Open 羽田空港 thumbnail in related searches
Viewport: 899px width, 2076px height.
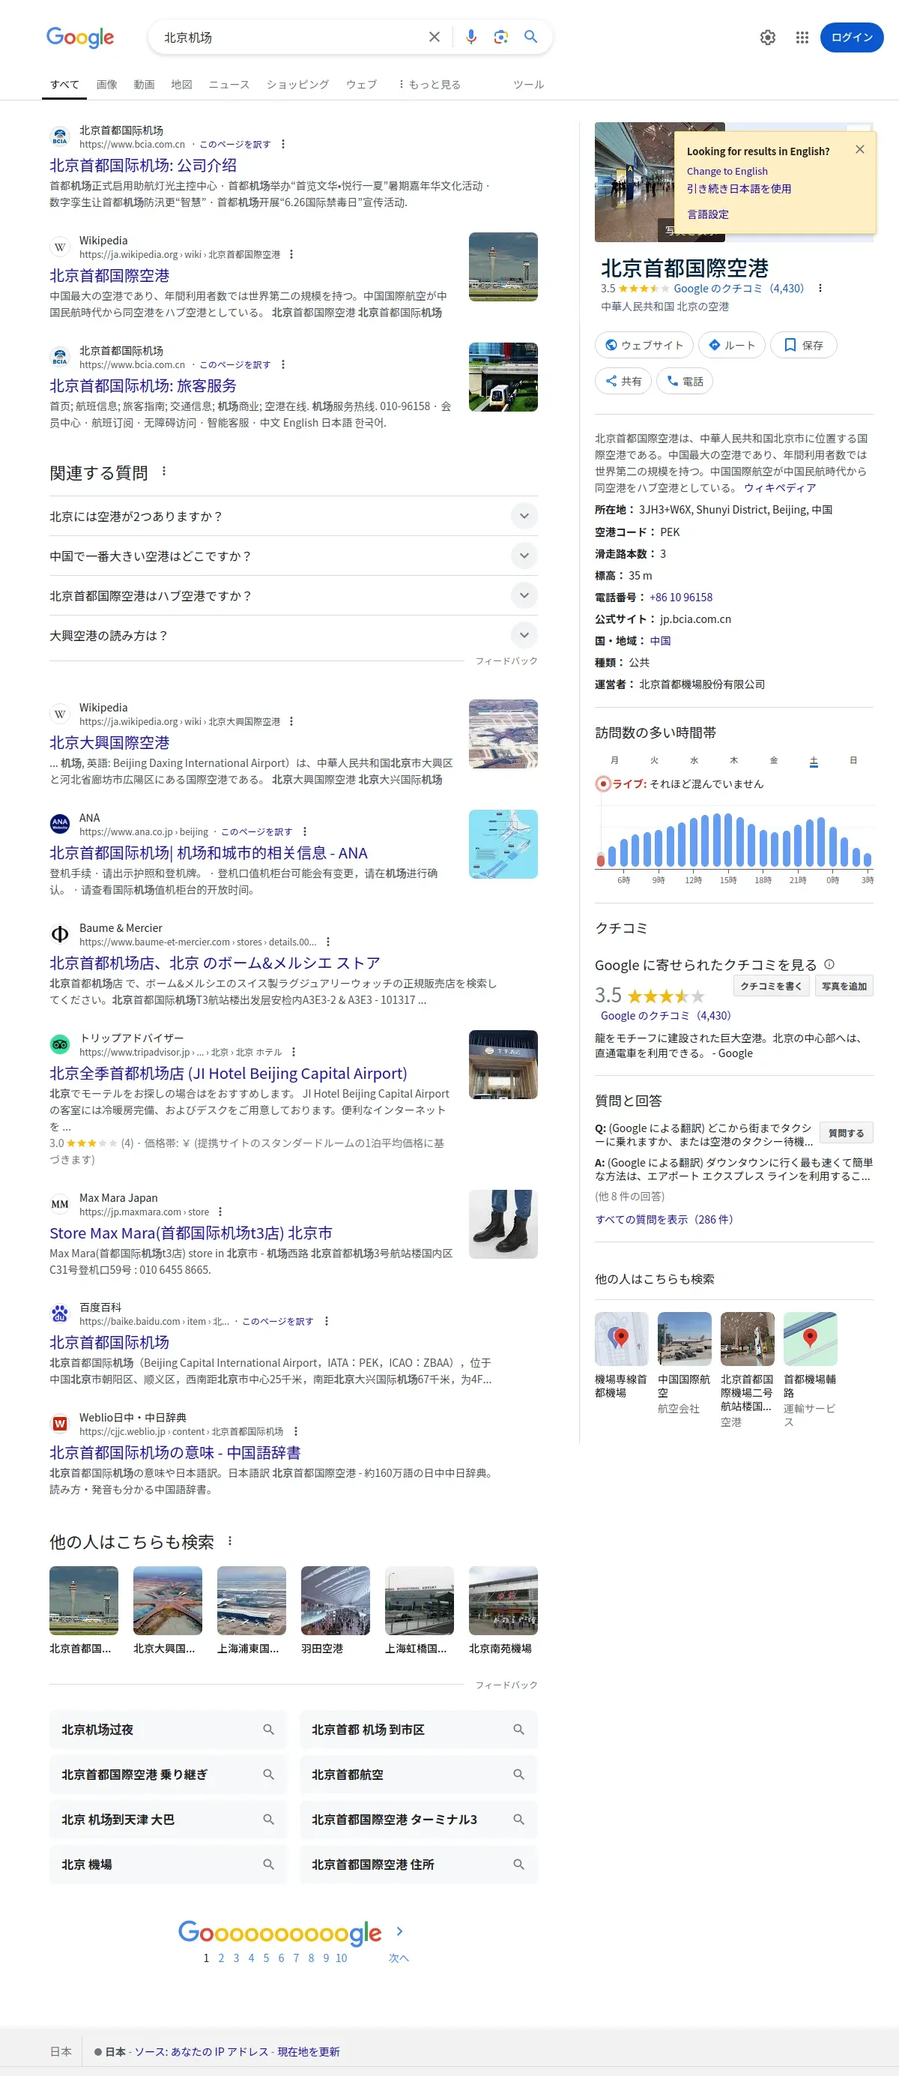(335, 1611)
